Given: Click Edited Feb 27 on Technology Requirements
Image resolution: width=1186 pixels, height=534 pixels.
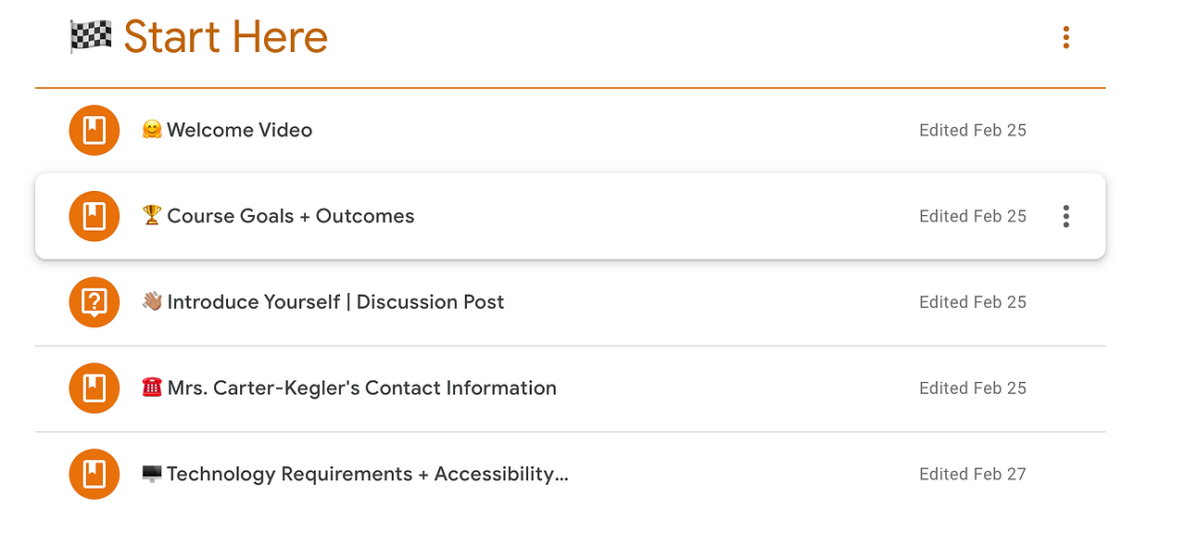Looking at the screenshot, I should click(973, 474).
